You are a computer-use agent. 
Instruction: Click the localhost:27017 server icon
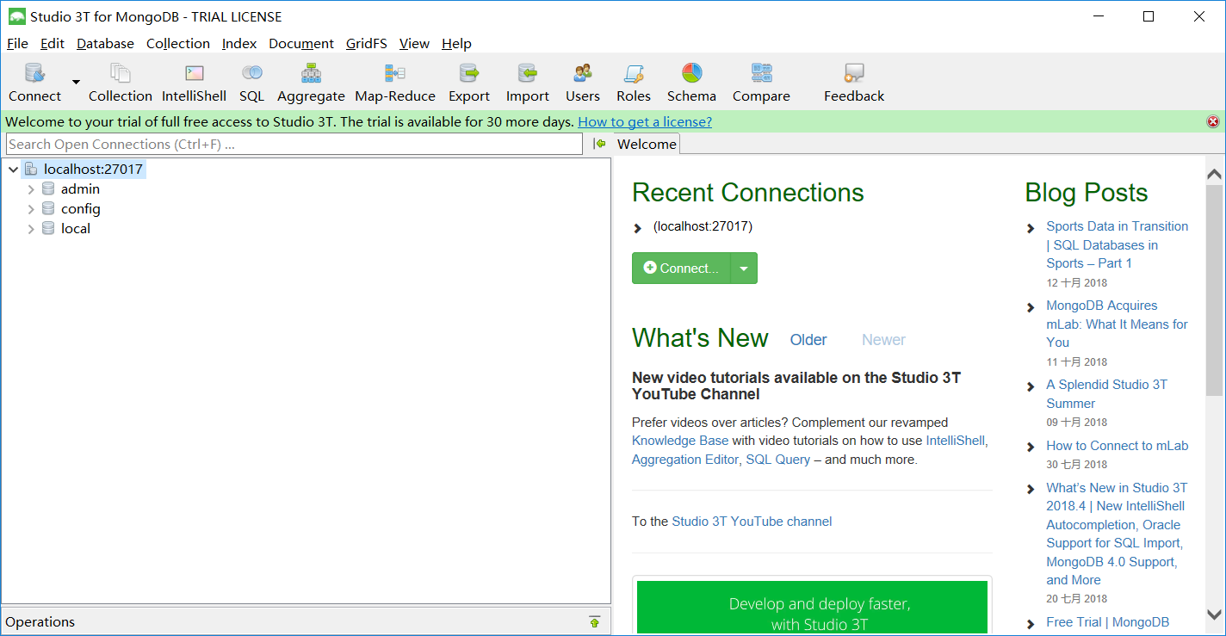[31, 169]
